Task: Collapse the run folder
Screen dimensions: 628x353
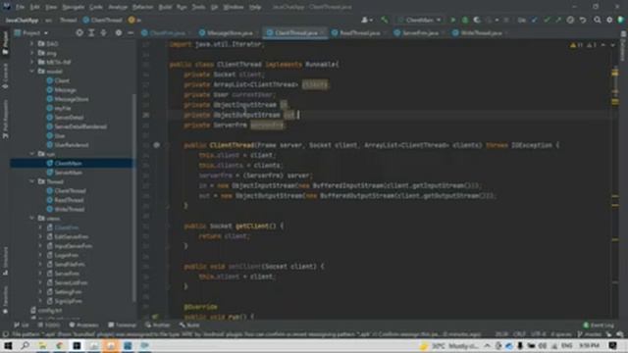Action: [32, 154]
